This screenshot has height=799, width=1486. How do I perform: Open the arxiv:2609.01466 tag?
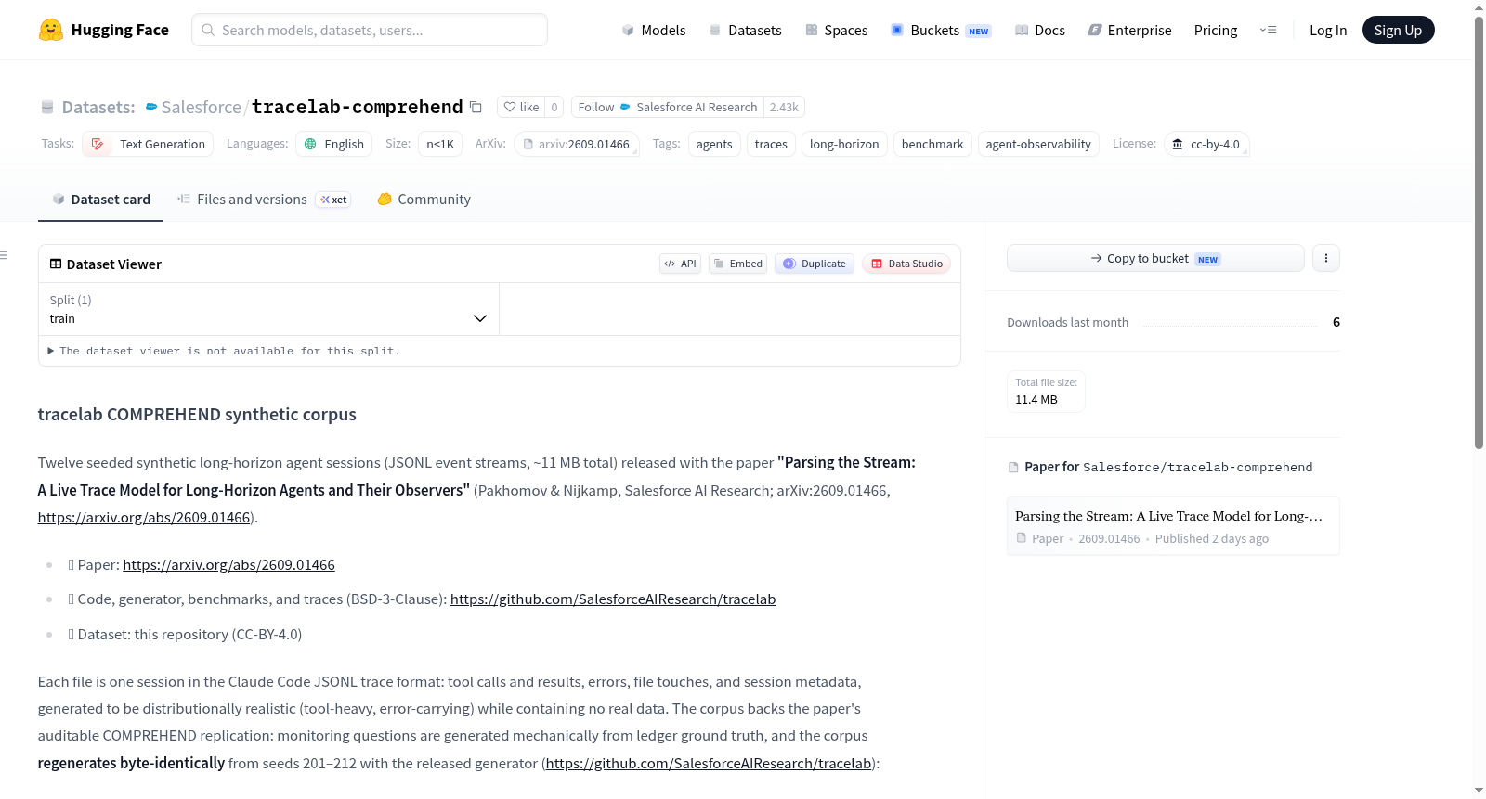pos(577,144)
